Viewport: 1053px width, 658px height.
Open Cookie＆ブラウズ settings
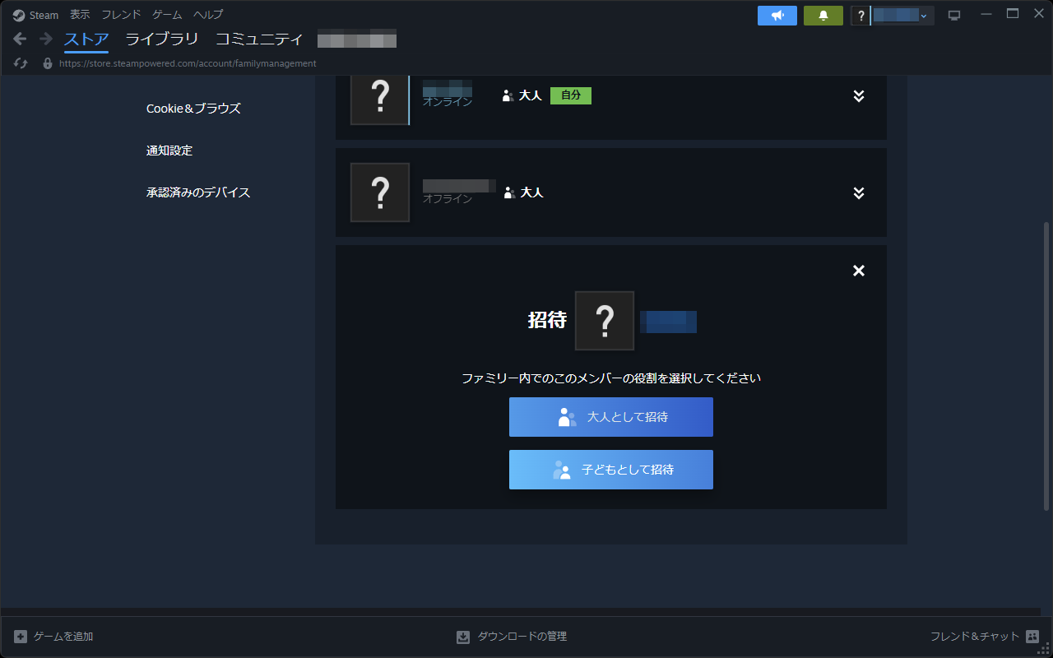coord(193,109)
